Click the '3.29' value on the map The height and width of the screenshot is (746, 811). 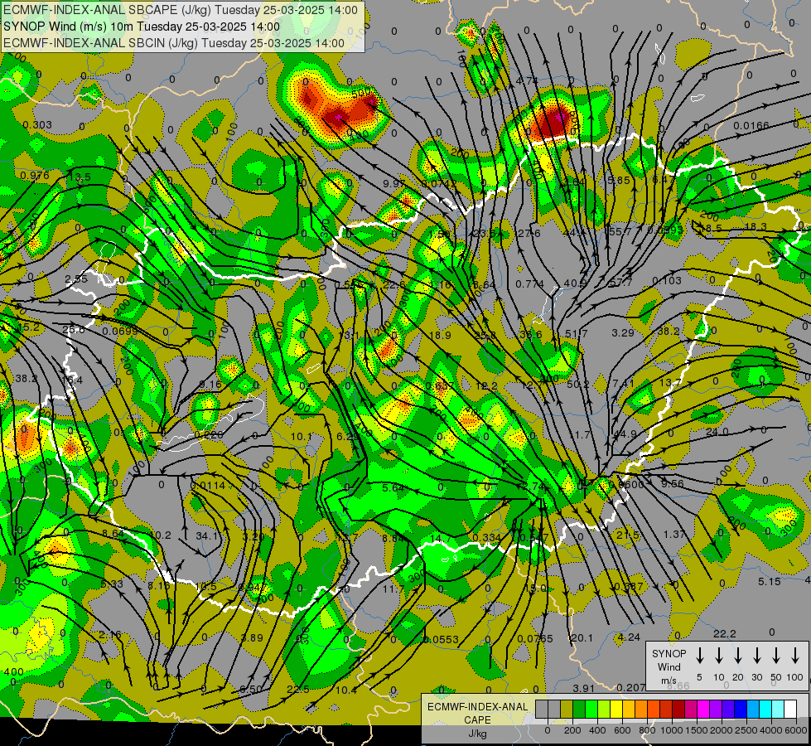pos(623,332)
